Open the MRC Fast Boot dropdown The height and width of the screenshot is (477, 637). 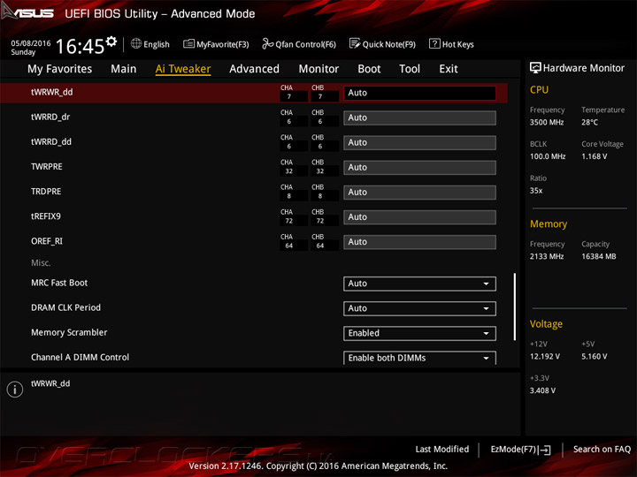click(419, 284)
